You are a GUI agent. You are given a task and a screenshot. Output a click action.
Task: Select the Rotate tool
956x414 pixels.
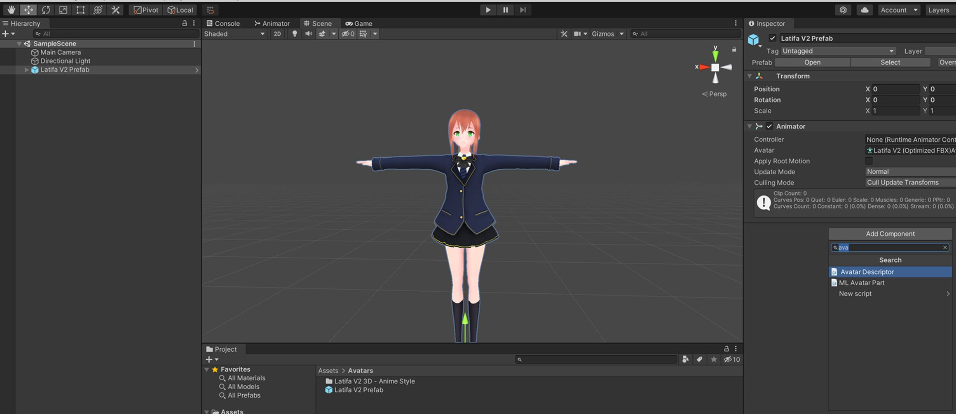[x=46, y=10]
